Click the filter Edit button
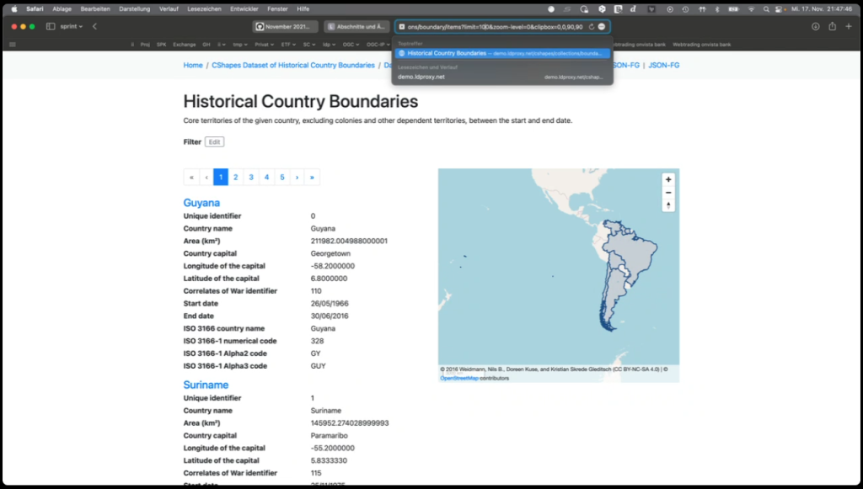Viewport: 863px width, 489px height. 215,142
